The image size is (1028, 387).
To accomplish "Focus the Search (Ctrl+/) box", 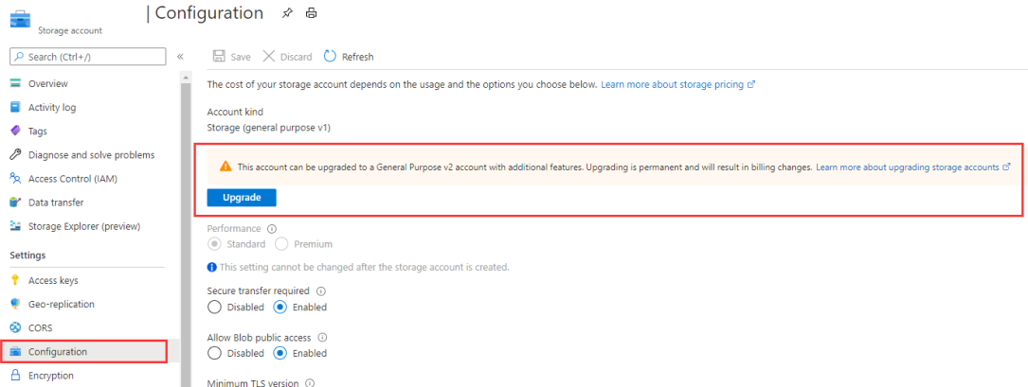I will [x=93, y=57].
